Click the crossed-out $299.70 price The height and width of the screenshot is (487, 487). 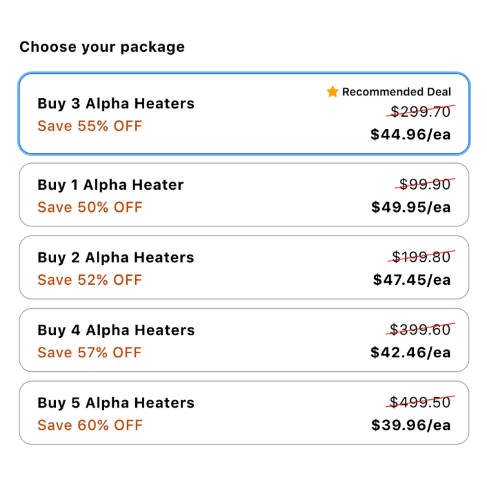(x=421, y=112)
